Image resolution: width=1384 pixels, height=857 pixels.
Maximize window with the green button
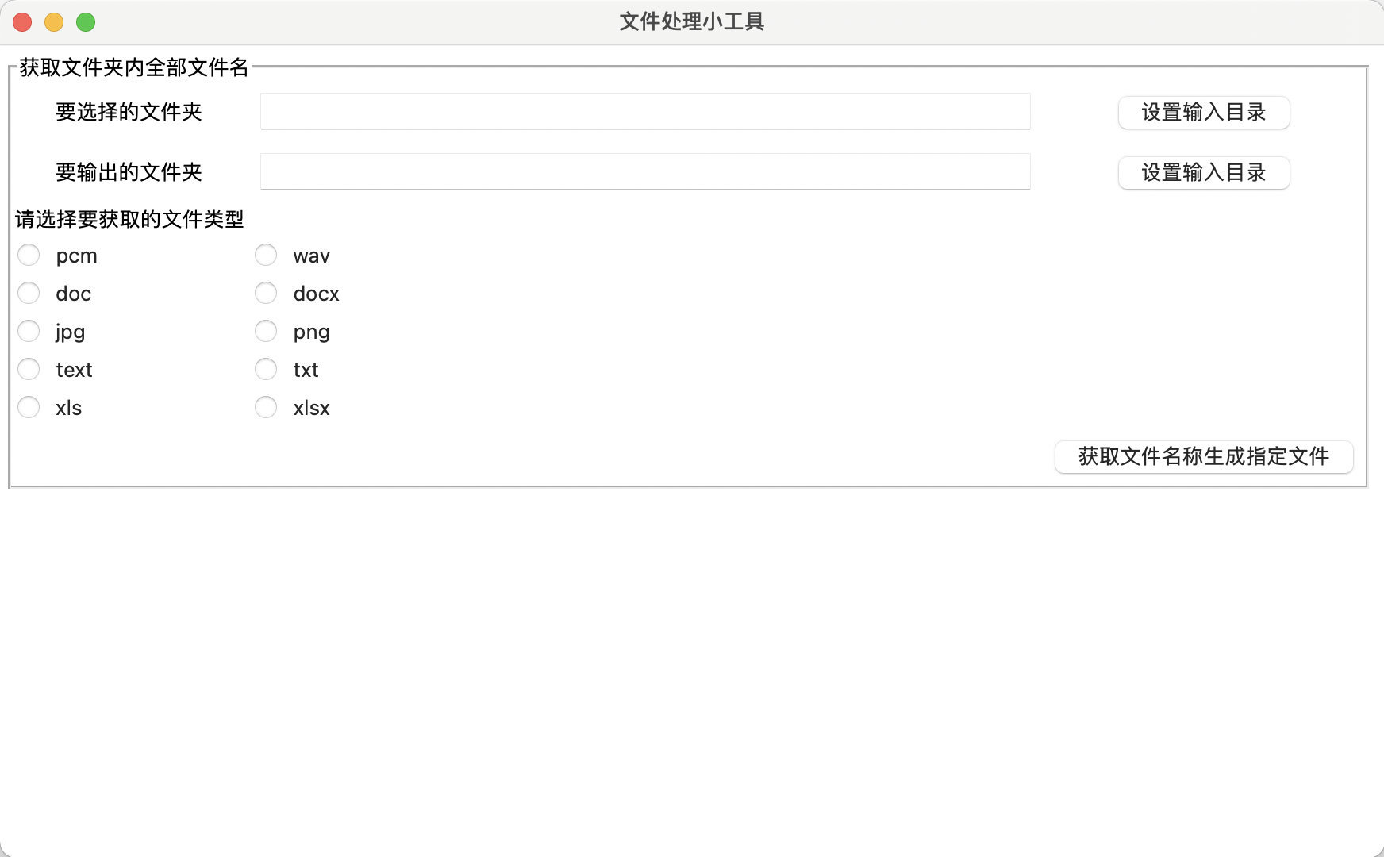tap(86, 22)
